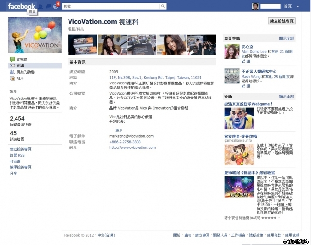Viewport: 311px width, 245px height.
Task: Click 建立專頁 footer link
Action: [x=202, y=235]
